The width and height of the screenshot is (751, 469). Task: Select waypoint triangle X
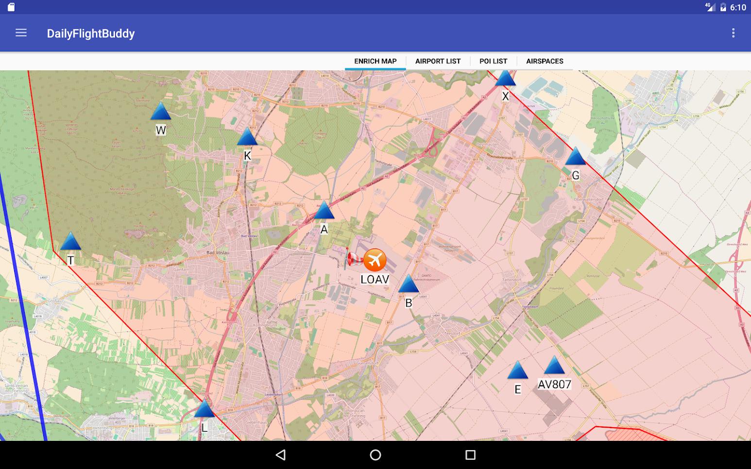click(x=505, y=78)
